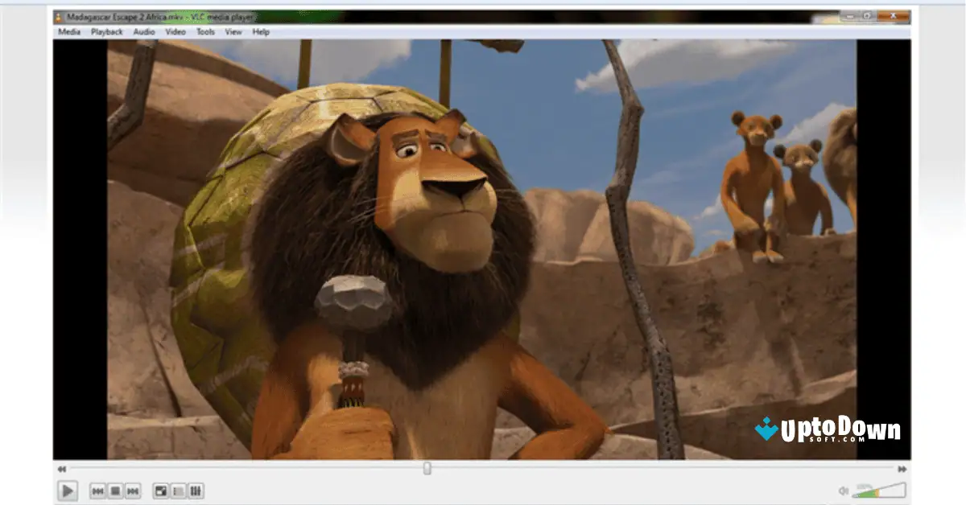Viewport: 966px width, 505px height.
Task: Toggle playback with the Play button
Action: [68, 491]
